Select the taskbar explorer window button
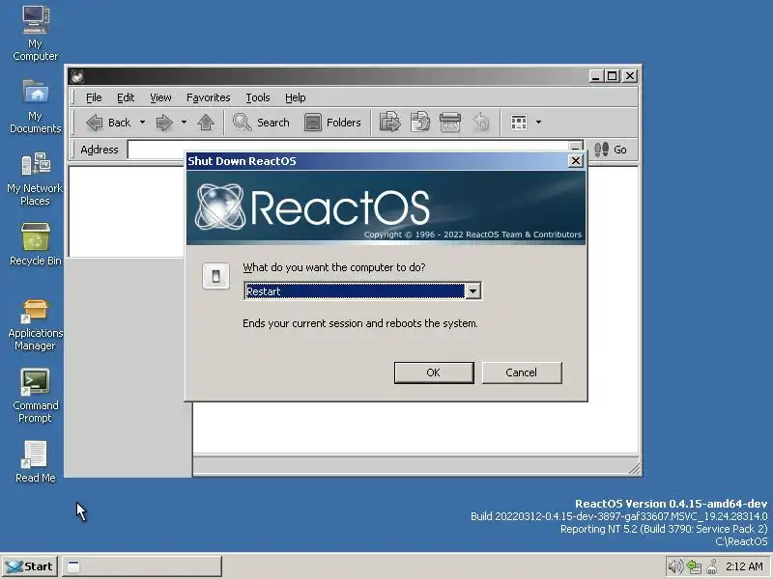Viewport: 773px width, 579px height. click(x=141, y=566)
